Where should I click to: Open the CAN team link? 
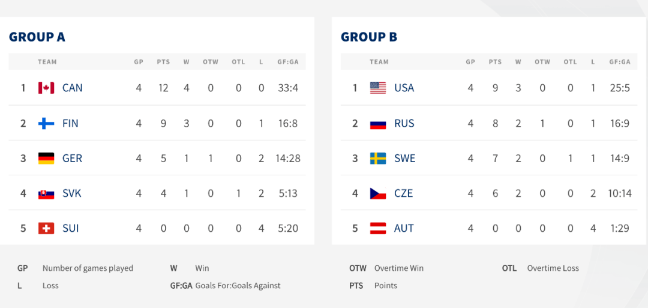(x=73, y=88)
